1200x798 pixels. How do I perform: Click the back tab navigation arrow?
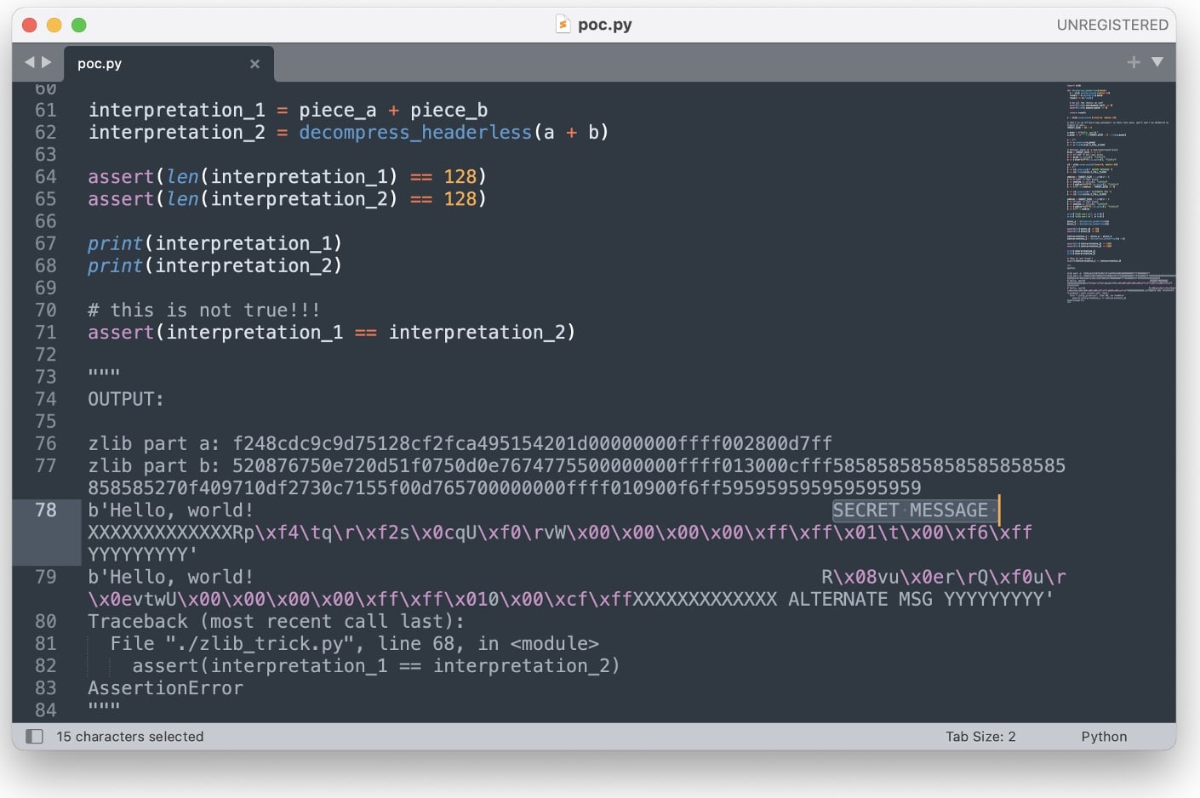click(29, 62)
